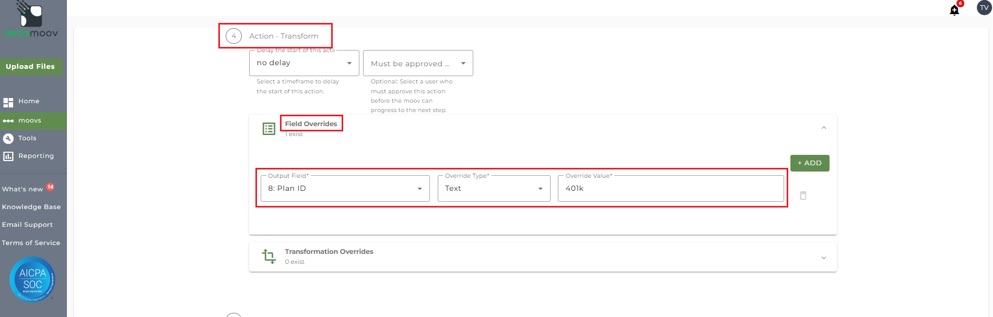Open the no delay dropdown
This screenshot has width=993, height=317.
coord(304,63)
